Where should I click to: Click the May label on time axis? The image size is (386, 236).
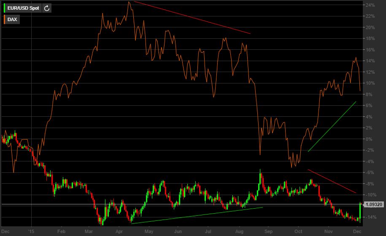(149, 232)
